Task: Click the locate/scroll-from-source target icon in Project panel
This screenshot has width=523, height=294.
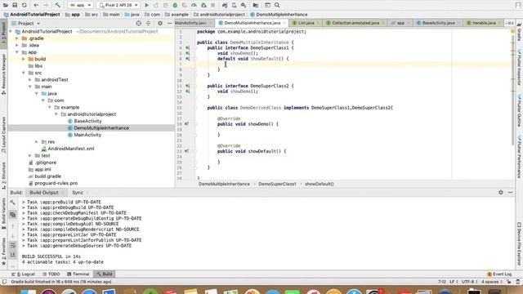Action: click(x=139, y=24)
